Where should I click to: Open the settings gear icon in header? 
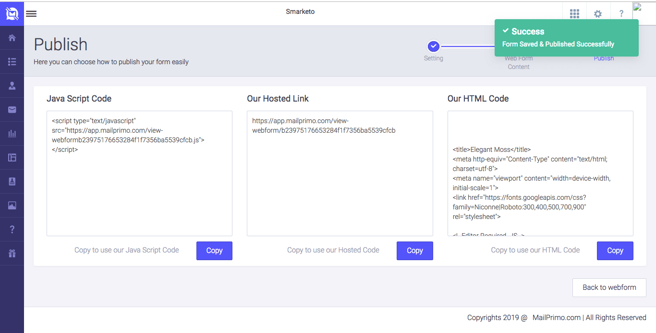(x=598, y=13)
